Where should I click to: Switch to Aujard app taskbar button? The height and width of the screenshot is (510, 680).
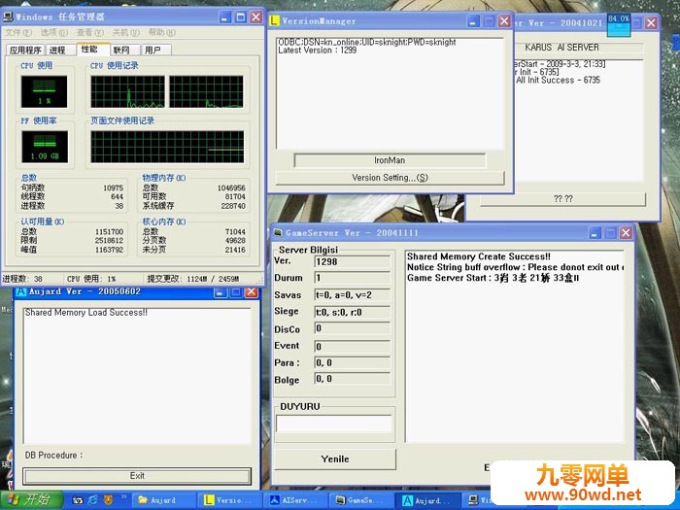click(427, 500)
